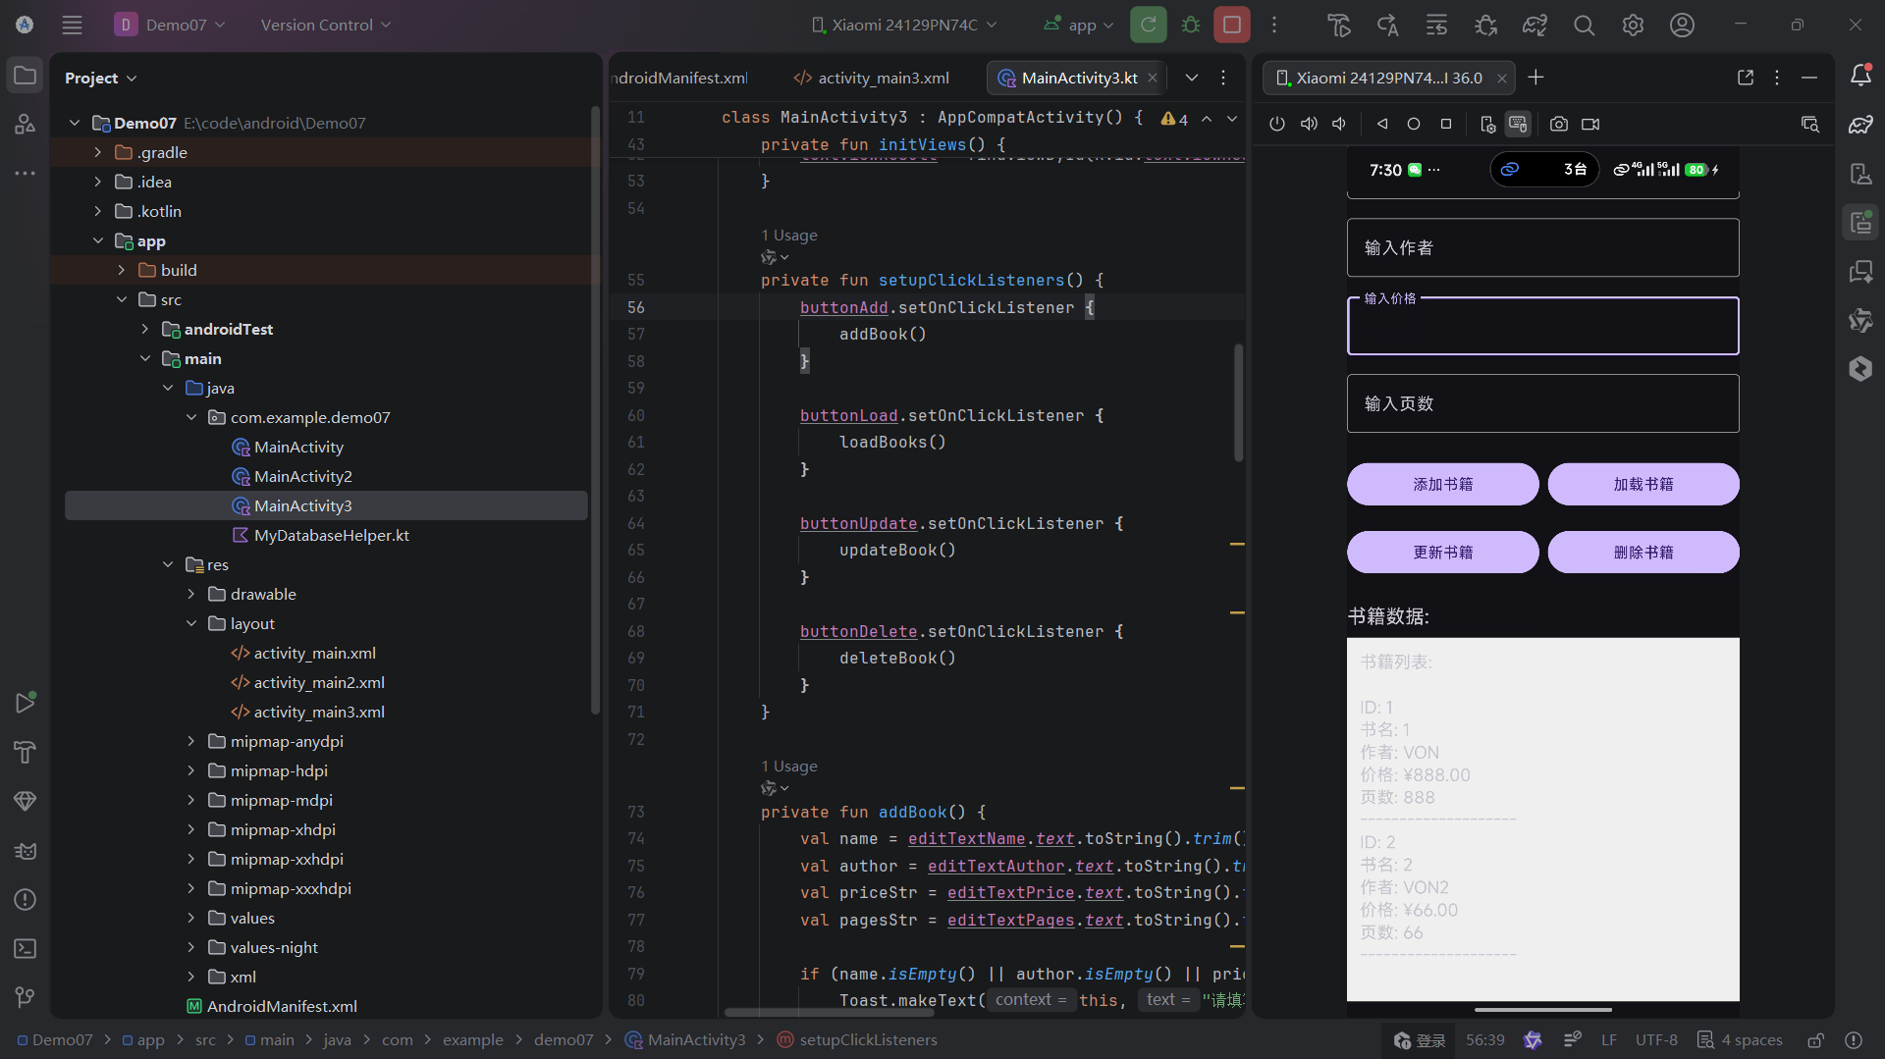The image size is (1885, 1059).
Task: Tap 添加书籍 button on device
Action: pyautogui.click(x=1442, y=484)
